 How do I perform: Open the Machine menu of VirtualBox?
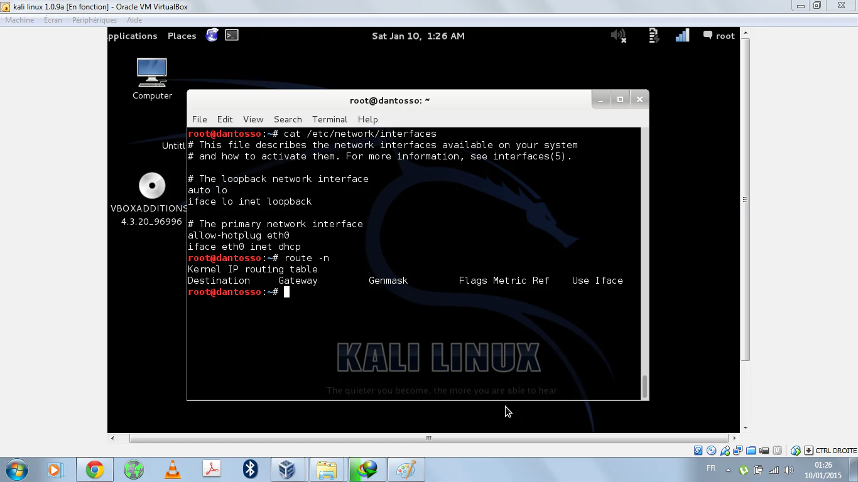(19, 19)
